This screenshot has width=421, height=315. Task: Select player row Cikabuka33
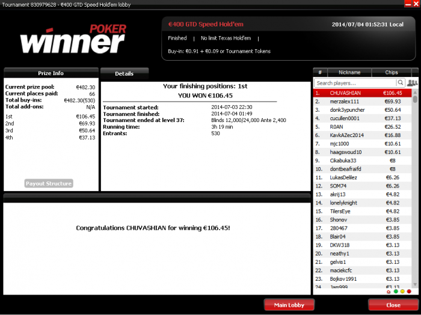363,161
